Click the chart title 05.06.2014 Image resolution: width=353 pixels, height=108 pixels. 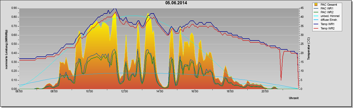(176, 3)
